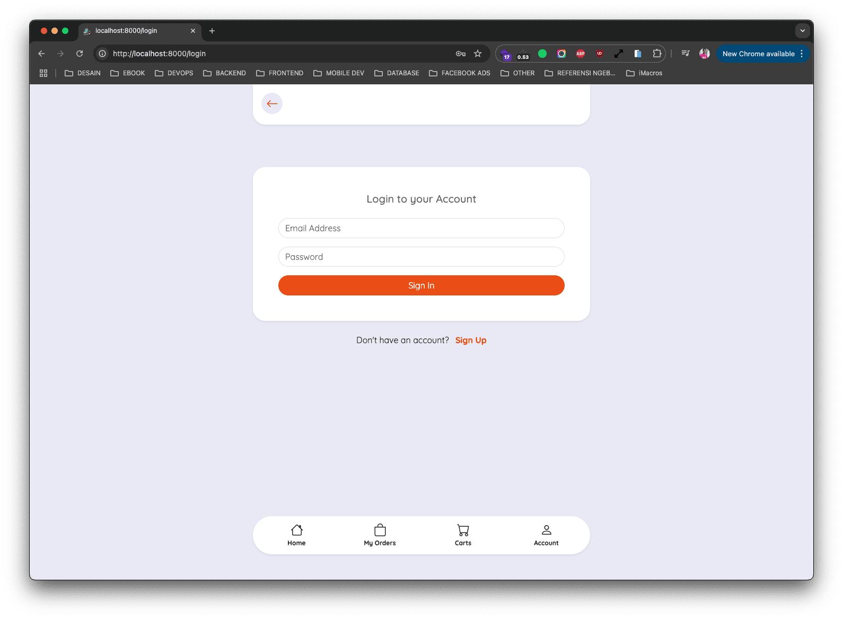Open the AdBlock Plus extension icon
The height and width of the screenshot is (619, 843).
coord(581,54)
